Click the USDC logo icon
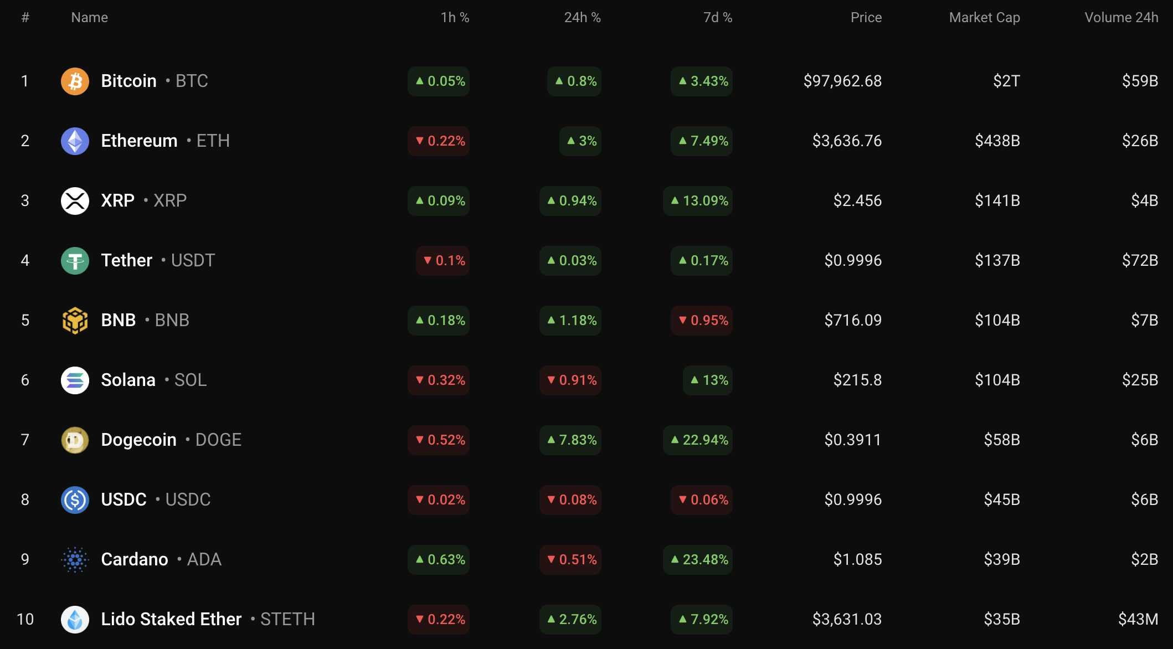 tap(75, 500)
